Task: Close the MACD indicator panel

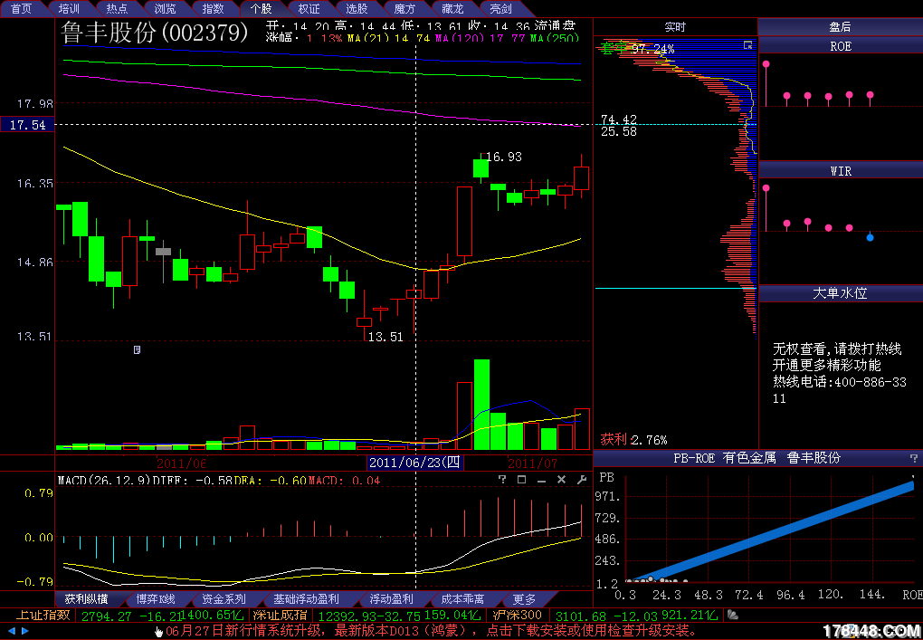Action: point(560,480)
